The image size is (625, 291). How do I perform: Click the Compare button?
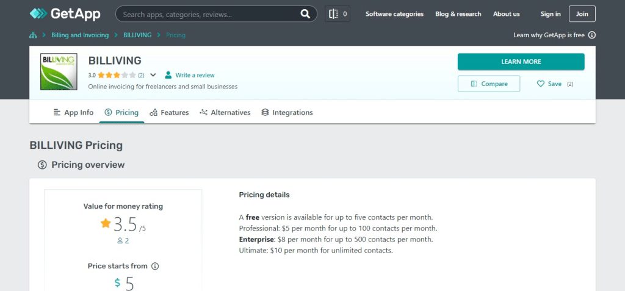pyautogui.click(x=488, y=84)
